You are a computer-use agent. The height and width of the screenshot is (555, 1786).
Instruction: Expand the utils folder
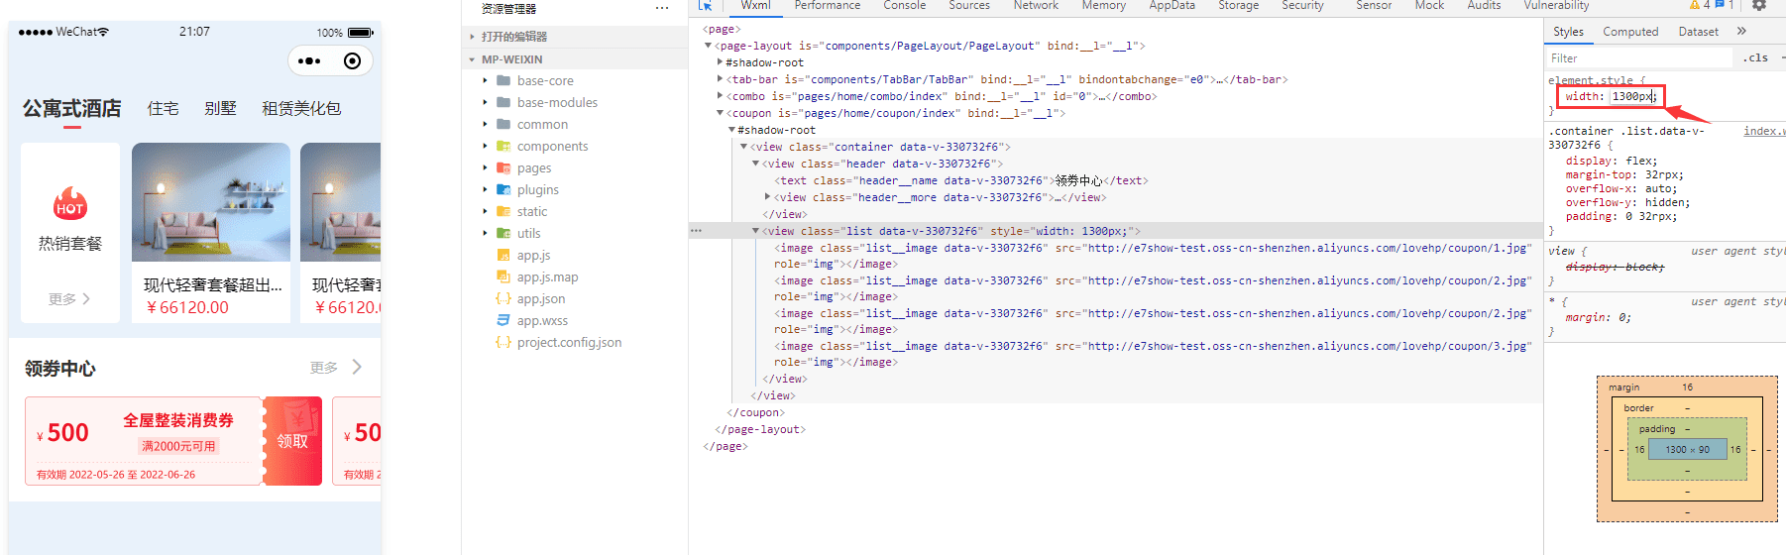pos(485,233)
